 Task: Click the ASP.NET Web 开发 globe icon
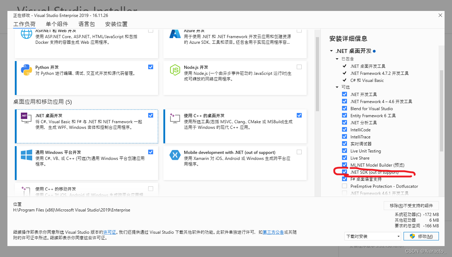tap(26, 34)
